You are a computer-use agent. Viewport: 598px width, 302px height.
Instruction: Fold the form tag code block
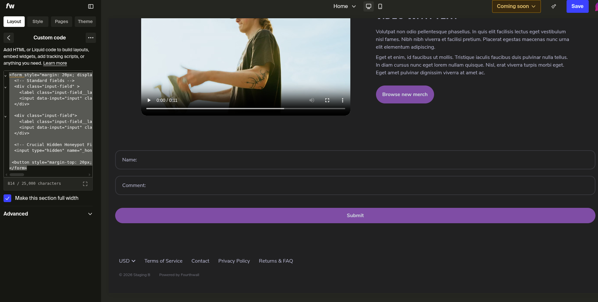pos(5,76)
